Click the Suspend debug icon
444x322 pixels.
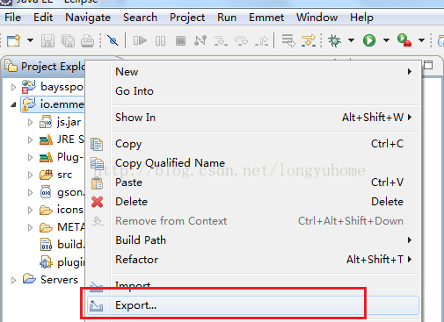tap(160, 40)
